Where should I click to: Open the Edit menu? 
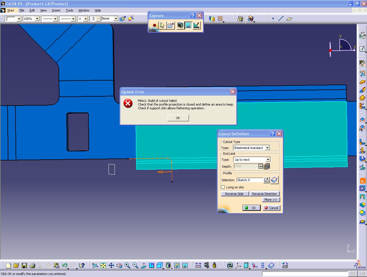[x=32, y=10]
